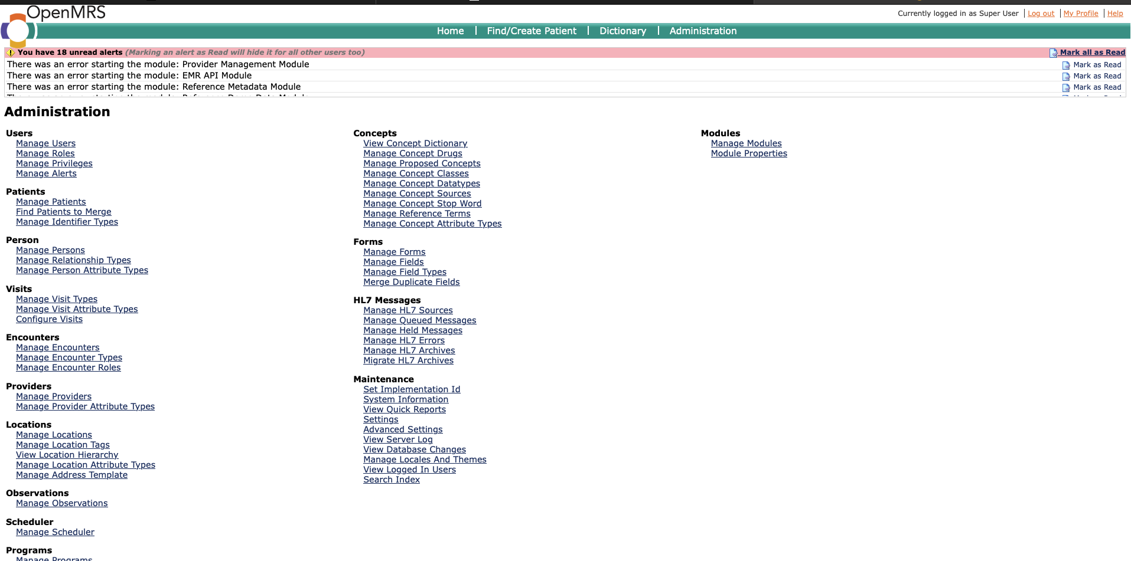
Task: Open Manage Scheduler
Action: pos(55,532)
